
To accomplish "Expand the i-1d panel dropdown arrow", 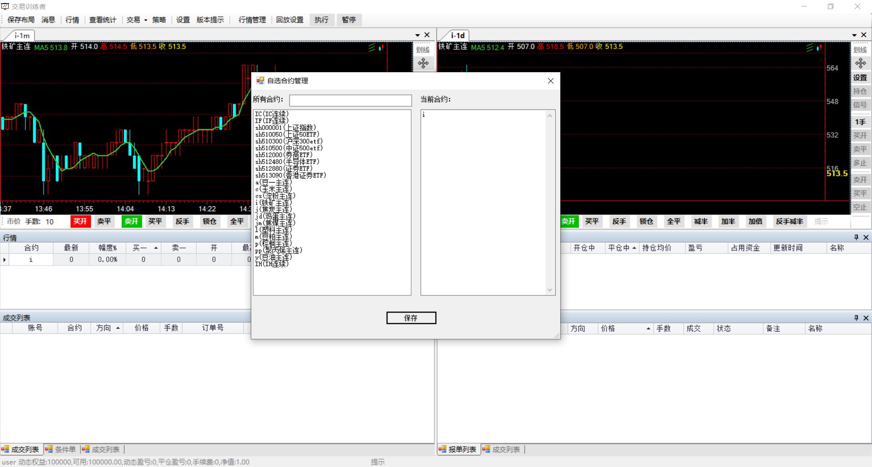I will pos(854,35).
